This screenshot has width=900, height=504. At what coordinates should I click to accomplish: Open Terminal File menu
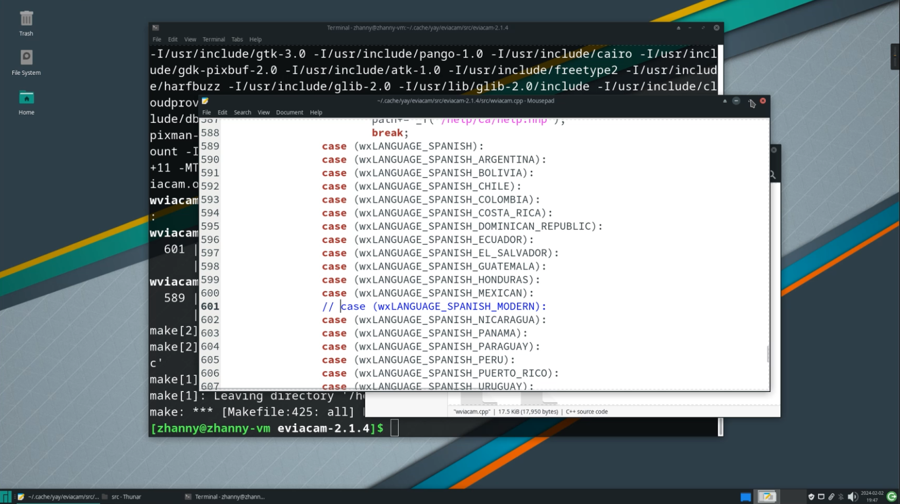click(x=157, y=39)
